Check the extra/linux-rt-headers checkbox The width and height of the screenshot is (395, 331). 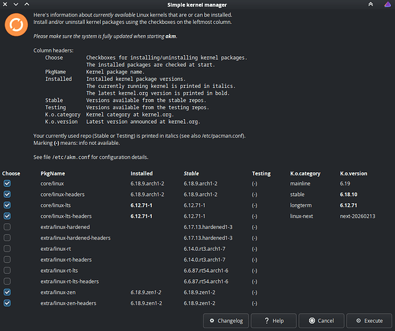[7, 260]
